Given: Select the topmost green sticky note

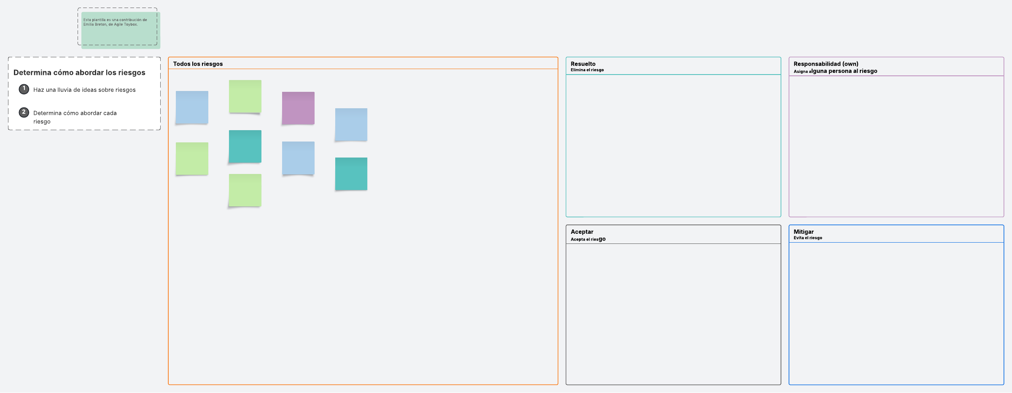Looking at the screenshot, I should click(245, 96).
